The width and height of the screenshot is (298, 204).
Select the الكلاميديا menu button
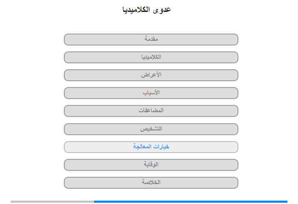tap(151, 57)
